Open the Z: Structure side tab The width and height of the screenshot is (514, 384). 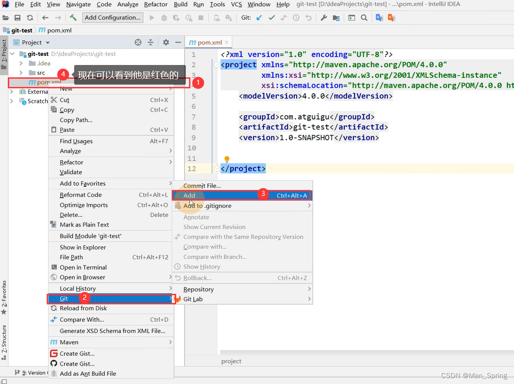coord(4,342)
